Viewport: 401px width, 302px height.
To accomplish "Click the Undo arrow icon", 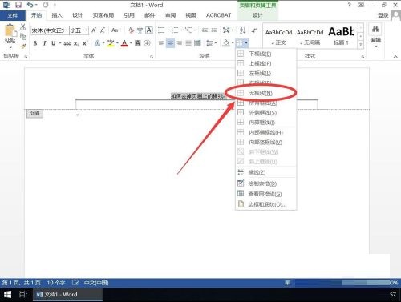I will (30, 5).
